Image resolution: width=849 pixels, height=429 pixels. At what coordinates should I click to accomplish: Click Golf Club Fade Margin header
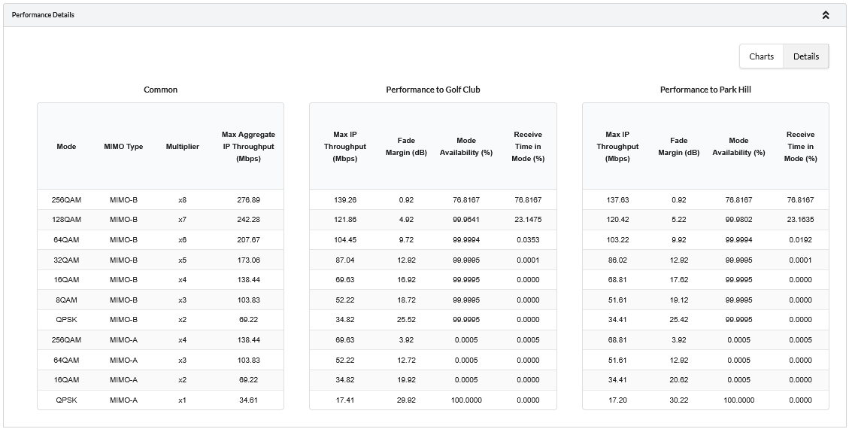tap(411, 147)
